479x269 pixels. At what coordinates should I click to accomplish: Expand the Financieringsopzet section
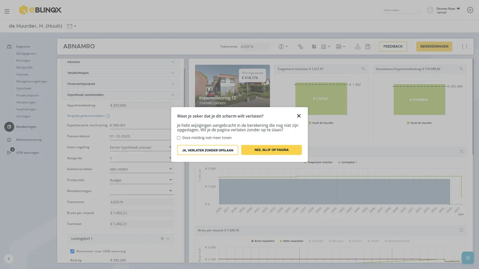click(121, 84)
